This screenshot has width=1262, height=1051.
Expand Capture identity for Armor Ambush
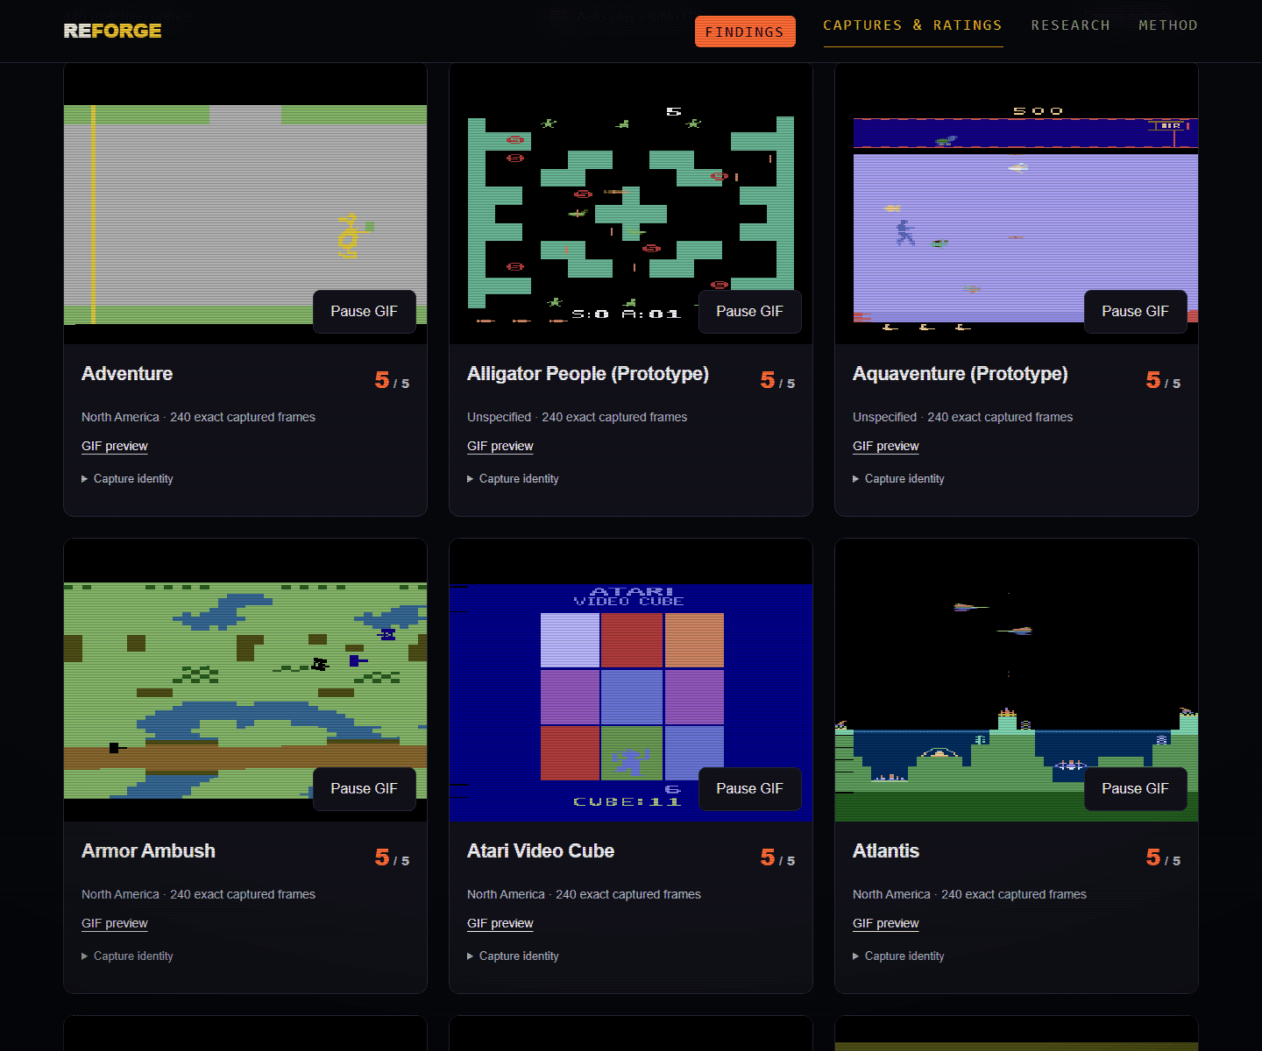point(128,956)
